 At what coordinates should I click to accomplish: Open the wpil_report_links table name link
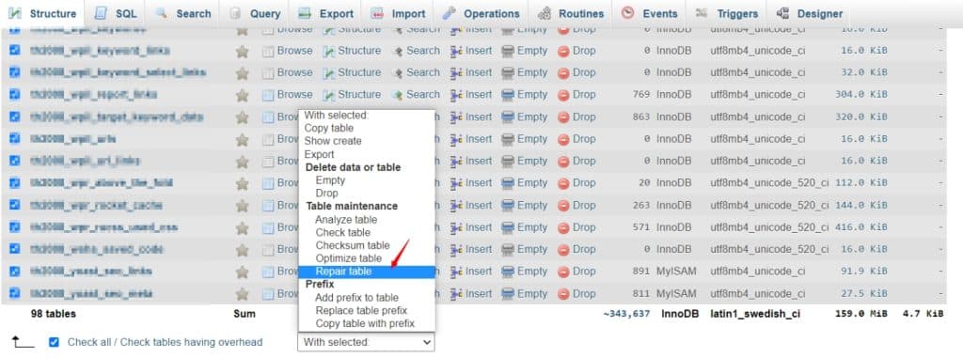(93, 95)
